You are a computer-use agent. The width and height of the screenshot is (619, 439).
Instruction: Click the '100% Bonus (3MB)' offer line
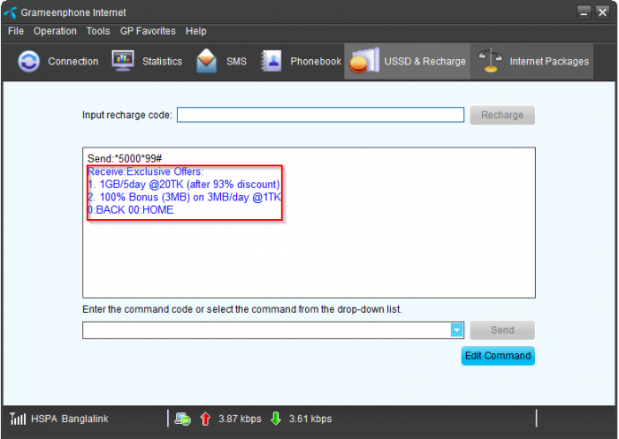point(184,197)
